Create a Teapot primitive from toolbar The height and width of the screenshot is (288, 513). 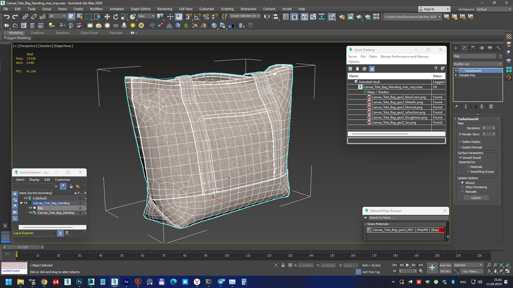pos(115,26)
